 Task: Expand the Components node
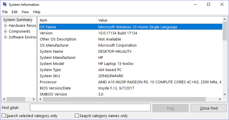pyautogui.click(x=5, y=31)
